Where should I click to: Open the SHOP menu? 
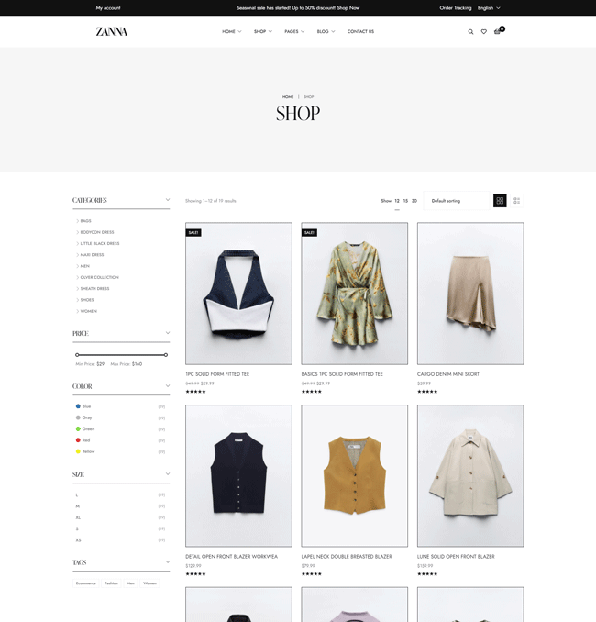[x=263, y=32]
